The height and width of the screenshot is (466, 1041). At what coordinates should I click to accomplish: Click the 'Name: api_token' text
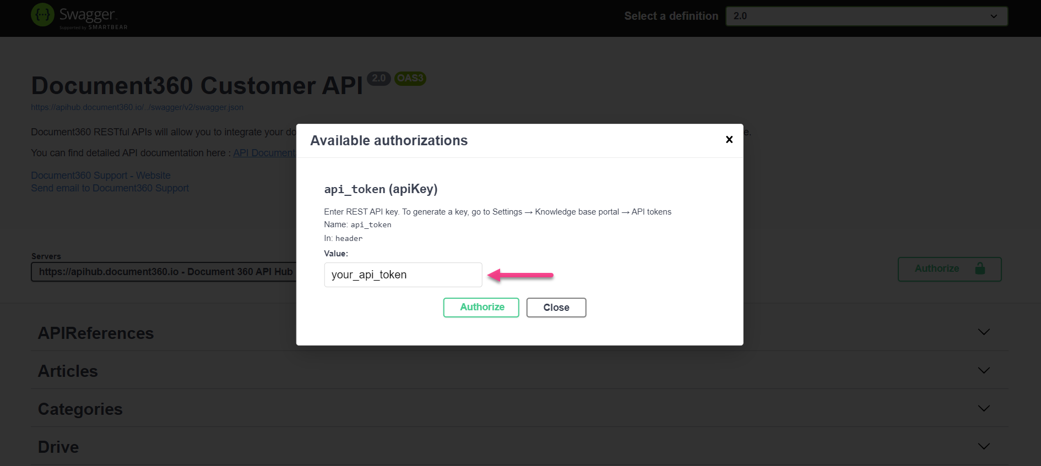(357, 224)
